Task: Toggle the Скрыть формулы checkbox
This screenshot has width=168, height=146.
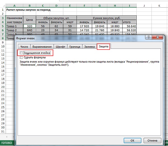Action: point(21,57)
